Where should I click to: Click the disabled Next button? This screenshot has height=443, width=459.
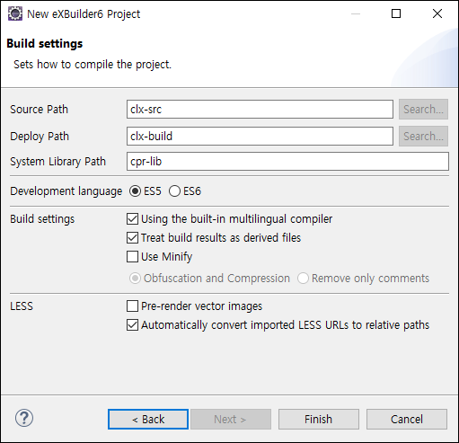coord(231,419)
